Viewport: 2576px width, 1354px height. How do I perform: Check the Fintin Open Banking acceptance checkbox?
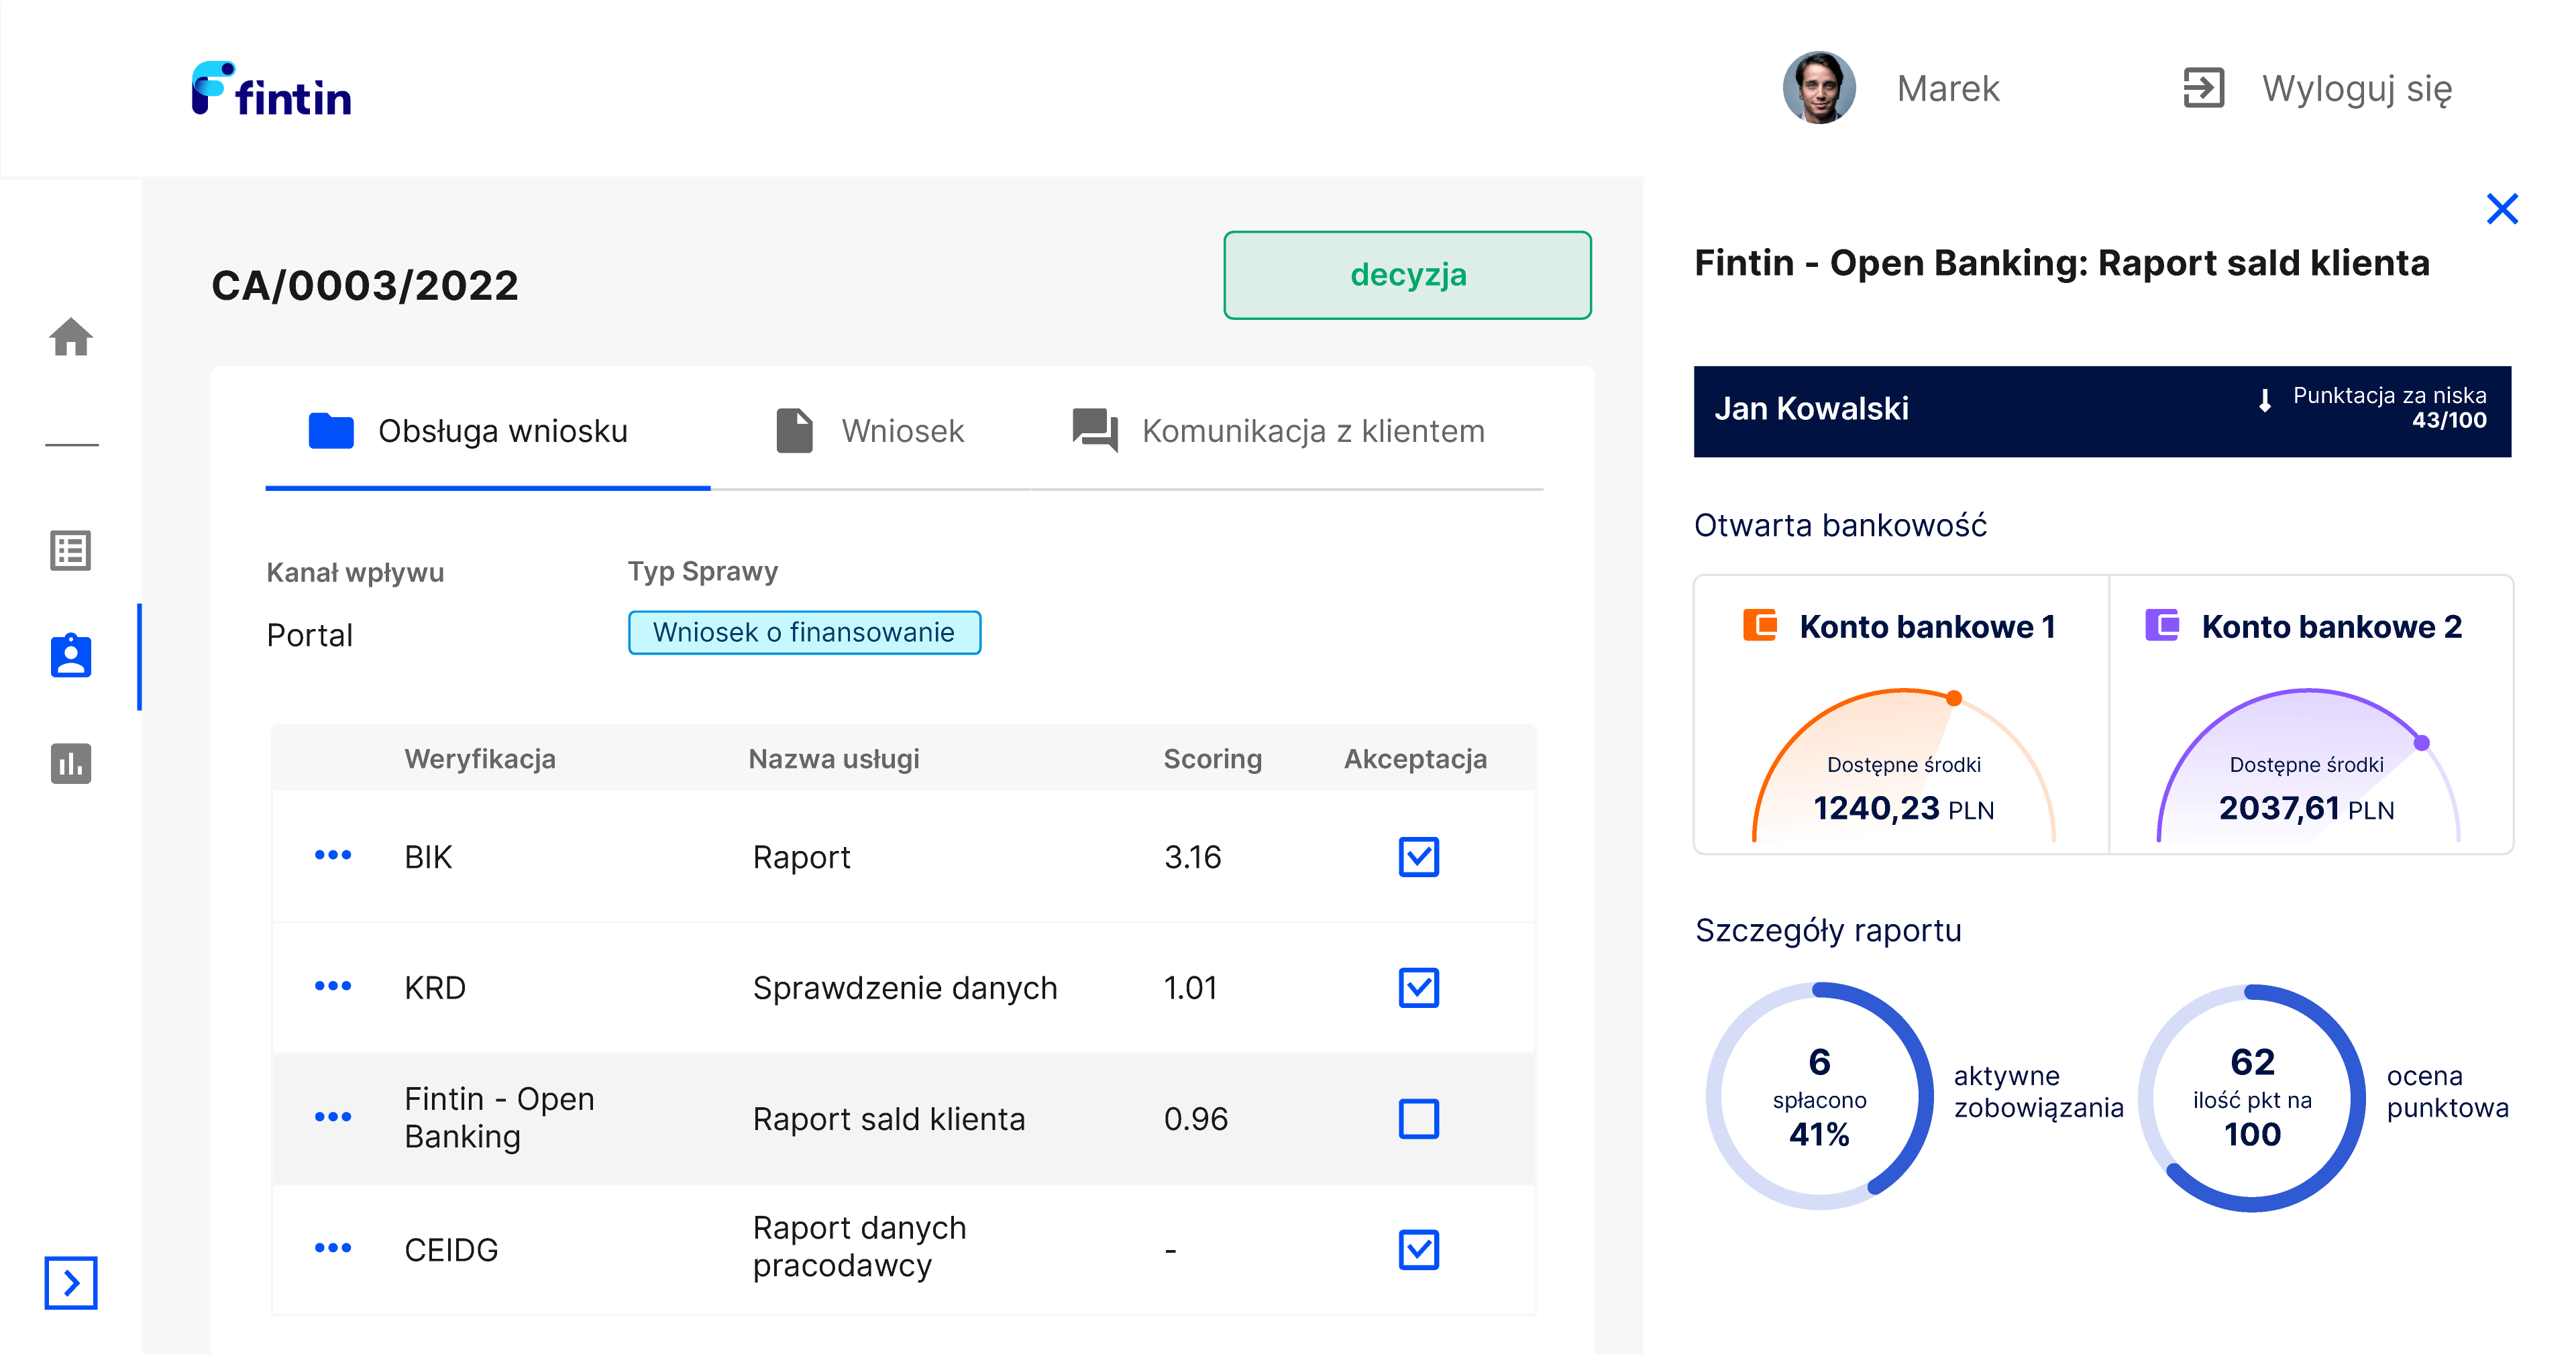click(x=1418, y=1119)
